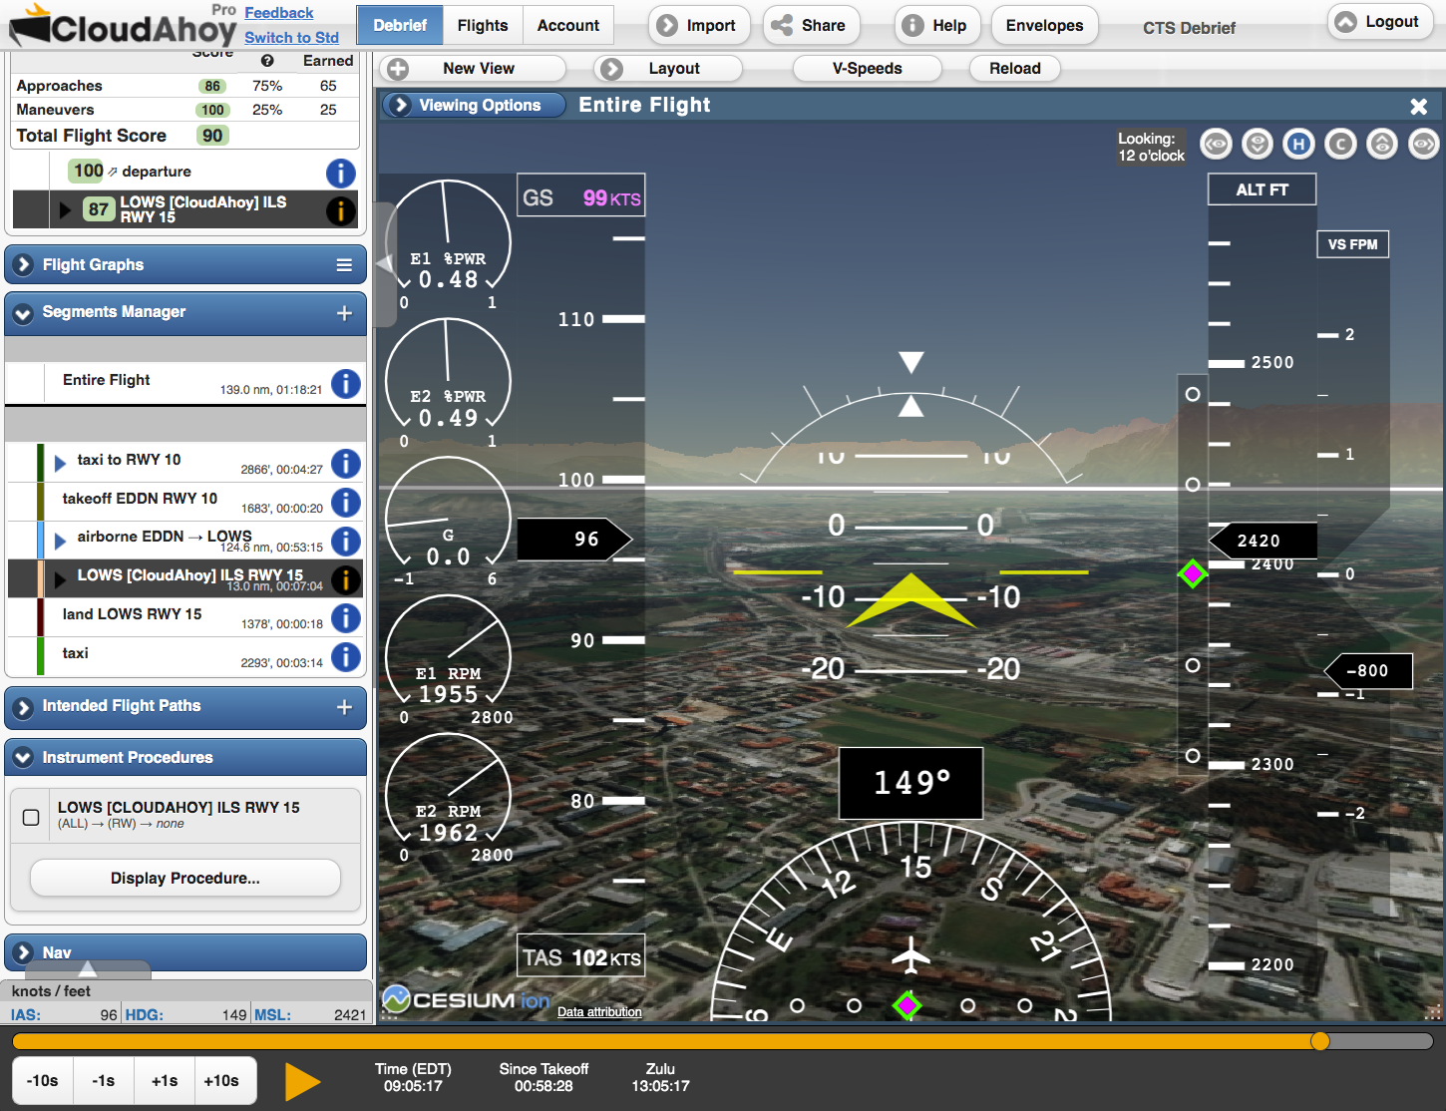Click the New View plus button

pos(398,69)
